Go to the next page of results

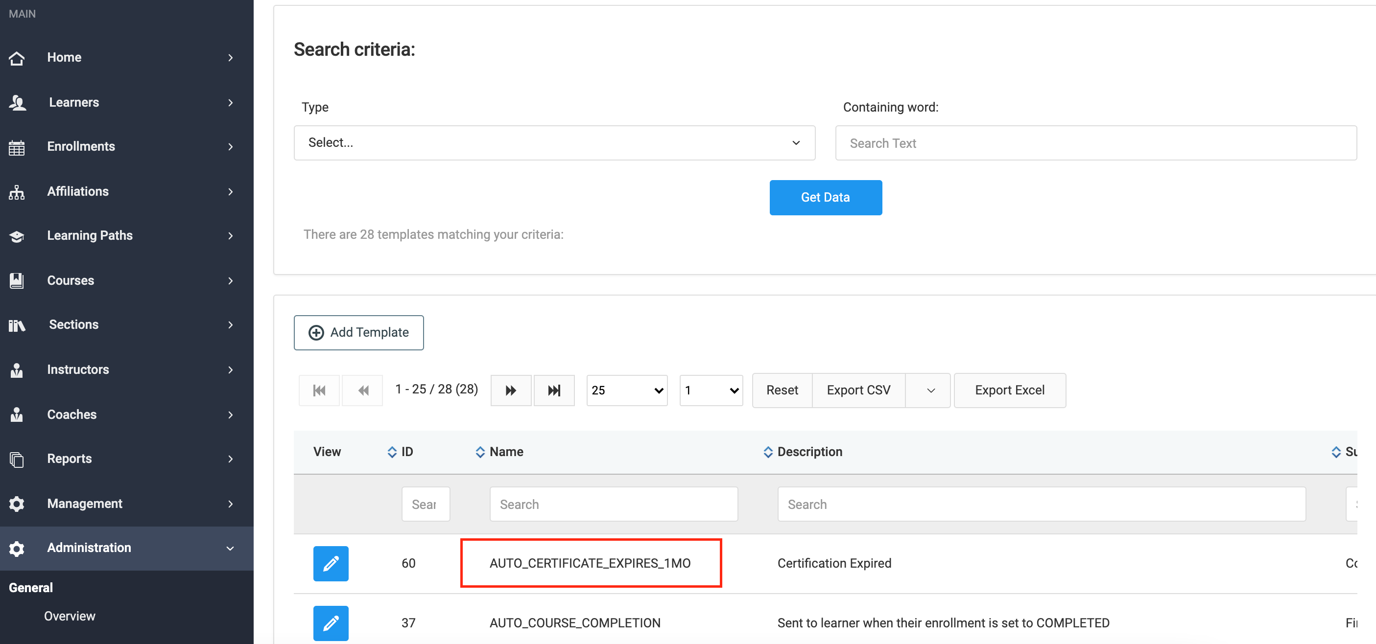tap(511, 391)
